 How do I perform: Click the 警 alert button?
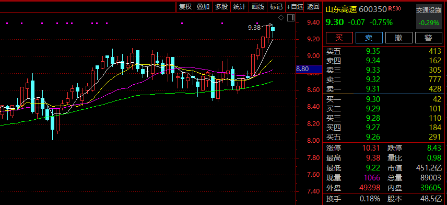tap(429, 38)
